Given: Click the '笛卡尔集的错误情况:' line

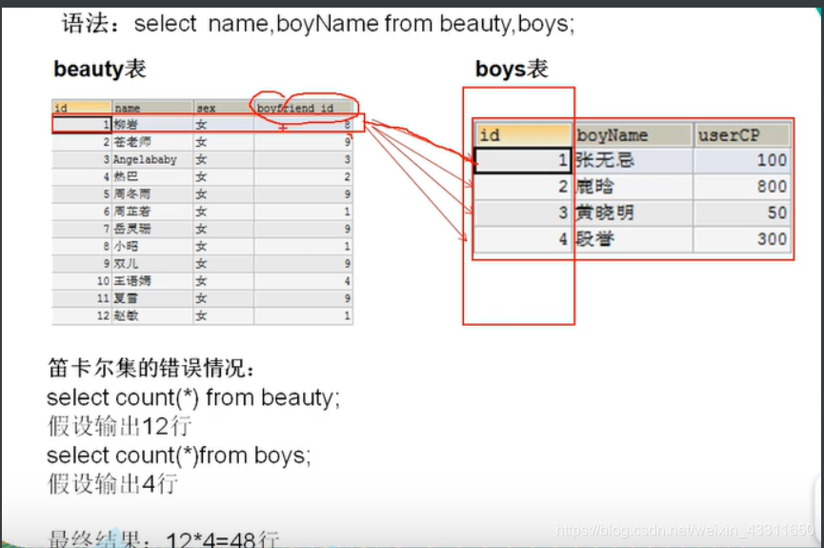Looking at the screenshot, I should coord(151,368).
